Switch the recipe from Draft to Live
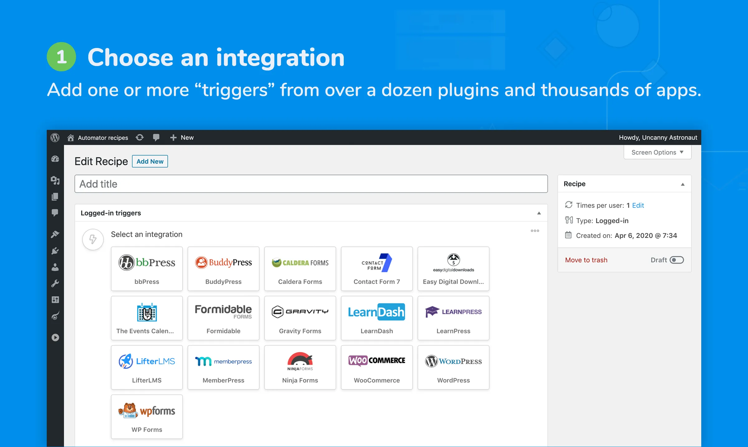The width and height of the screenshot is (748, 447). coord(677,260)
